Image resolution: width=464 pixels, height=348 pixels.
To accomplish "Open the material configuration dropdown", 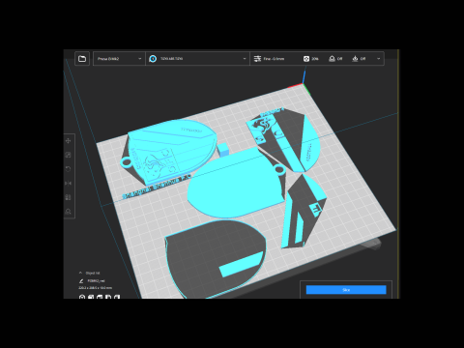I will pos(197,59).
